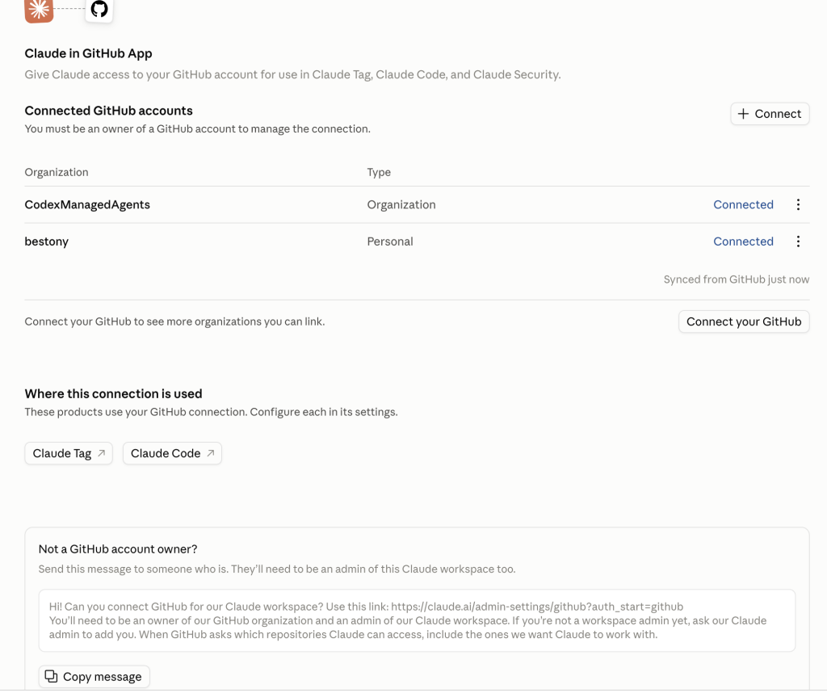Click the Type column header
The image size is (827, 693).
tap(379, 173)
